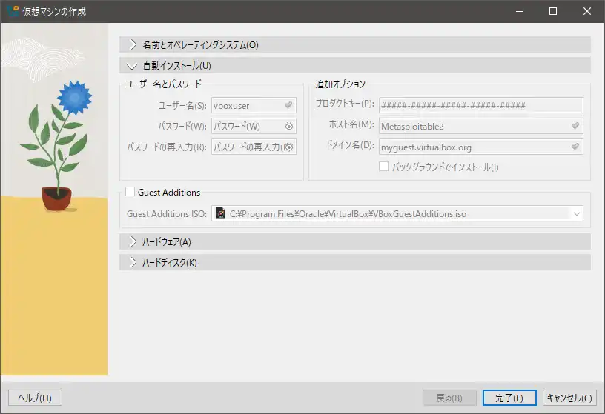This screenshot has width=605, height=414.
Task: Click the blue flower illustration
Action: [73, 96]
